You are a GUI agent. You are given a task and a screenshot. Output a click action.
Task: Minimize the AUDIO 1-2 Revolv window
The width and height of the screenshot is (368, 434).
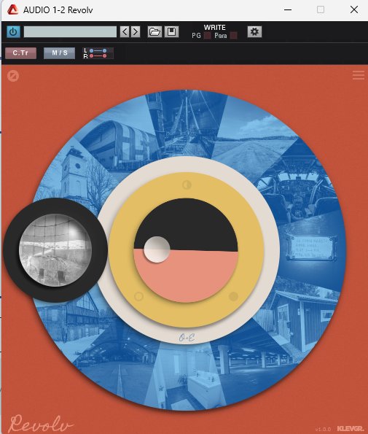tap(288, 9)
